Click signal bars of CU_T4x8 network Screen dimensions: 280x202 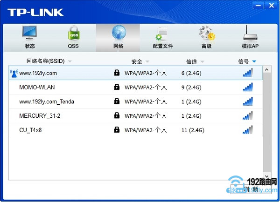click(x=248, y=130)
